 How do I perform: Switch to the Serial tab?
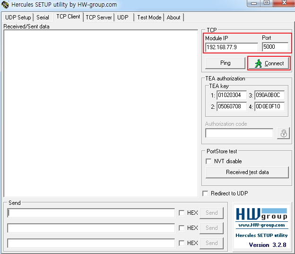pos(43,18)
